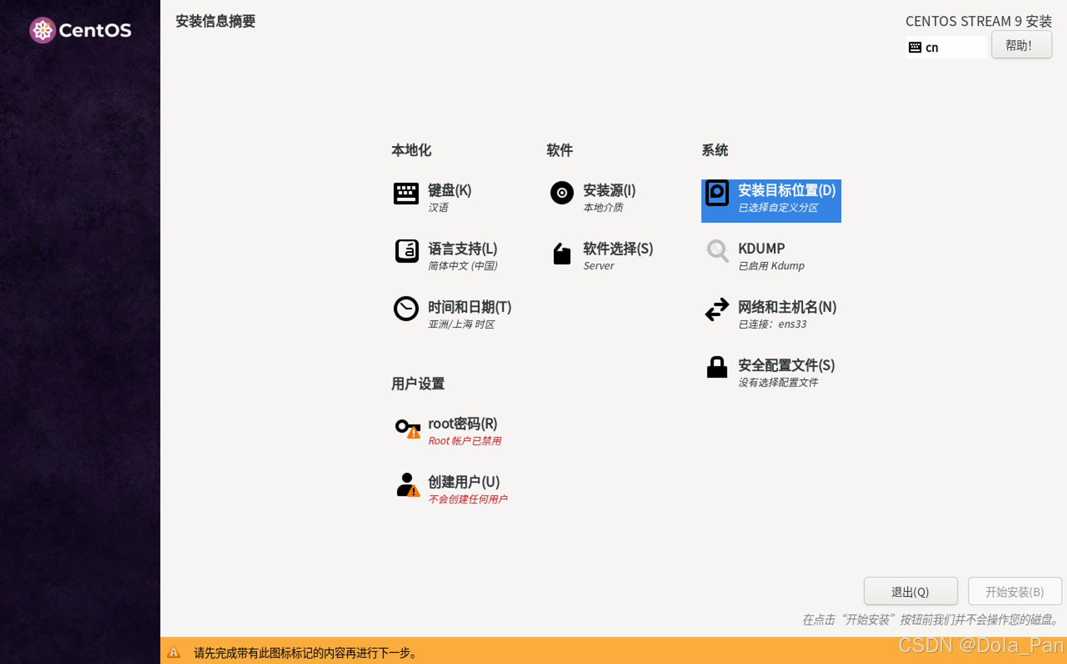This screenshot has height=664, width=1067.
Task: Click the 汉语 subtitle under 键盘
Action: click(x=438, y=207)
